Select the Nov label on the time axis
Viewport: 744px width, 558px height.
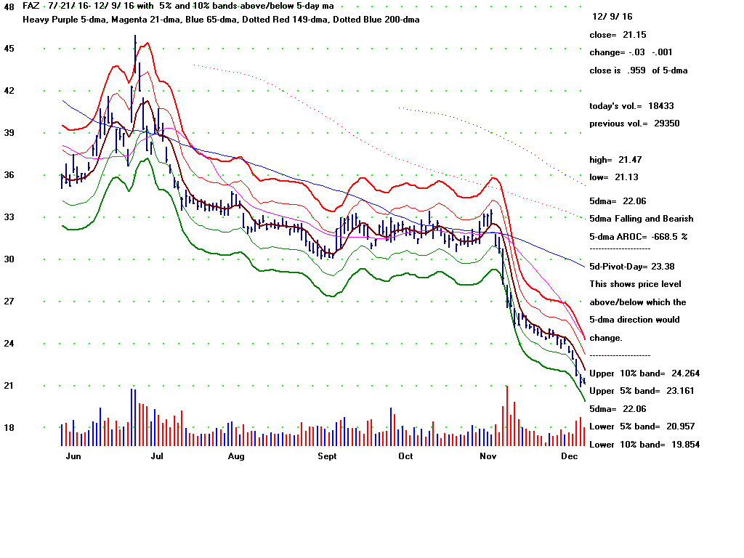click(488, 456)
